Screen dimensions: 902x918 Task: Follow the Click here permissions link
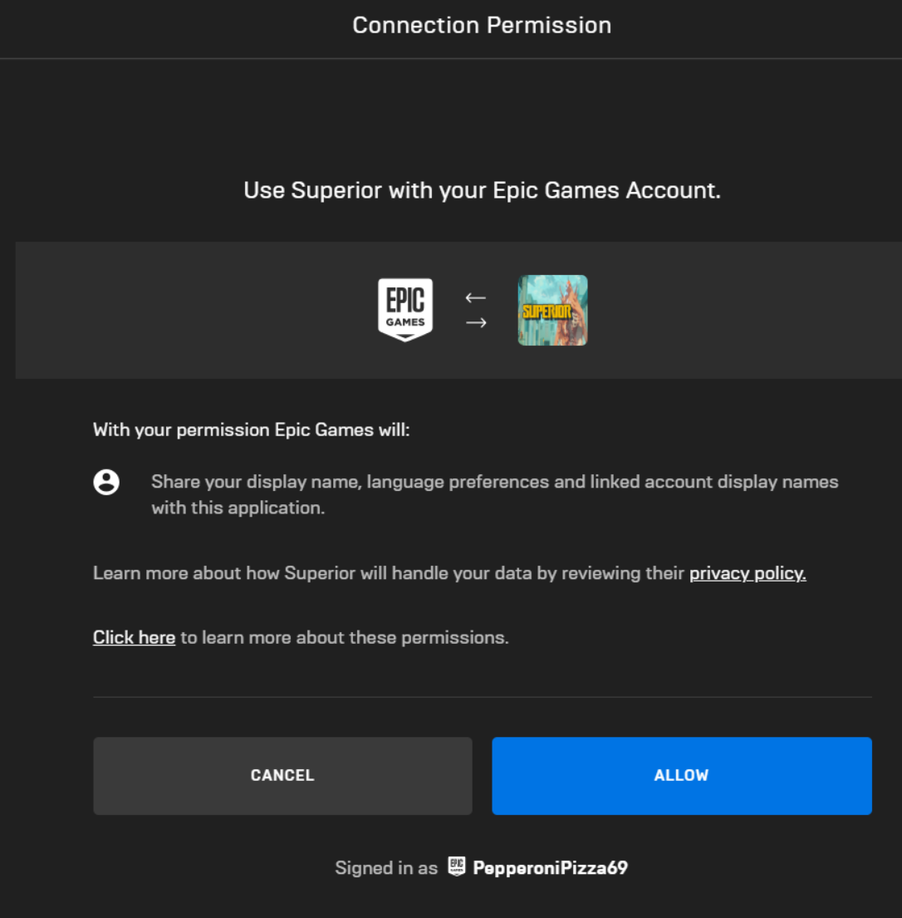pyautogui.click(x=134, y=637)
